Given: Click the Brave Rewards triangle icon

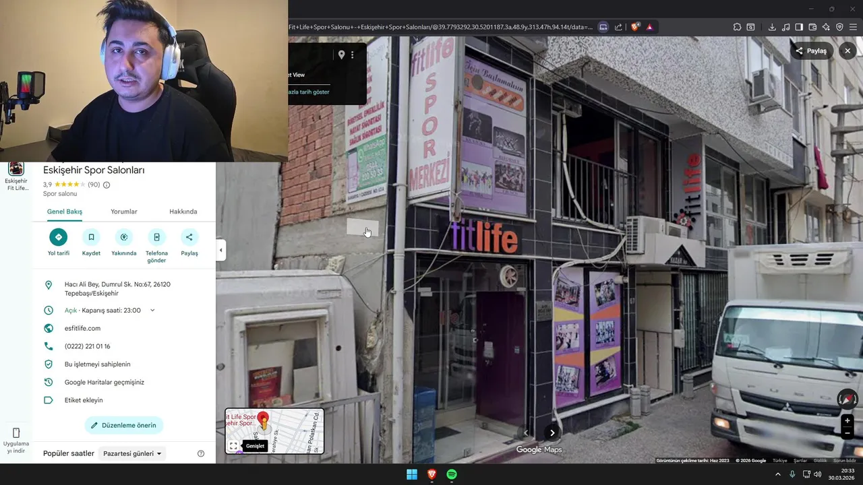Looking at the screenshot, I should click(x=649, y=27).
